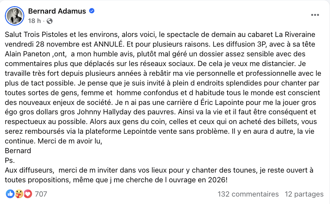Image resolution: width=330 pixels, height=204 pixels.
Task: Open the three-dot post options menu
Action: pos(315,15)
